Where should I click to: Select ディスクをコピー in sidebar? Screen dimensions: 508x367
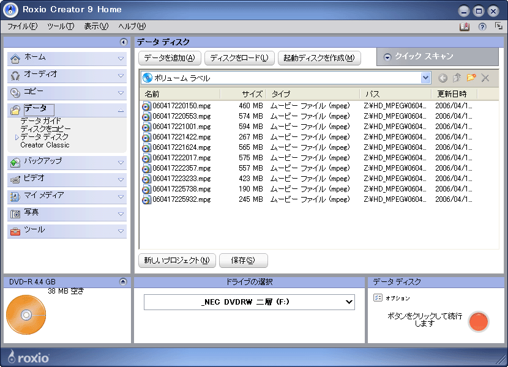coord(45,128)
